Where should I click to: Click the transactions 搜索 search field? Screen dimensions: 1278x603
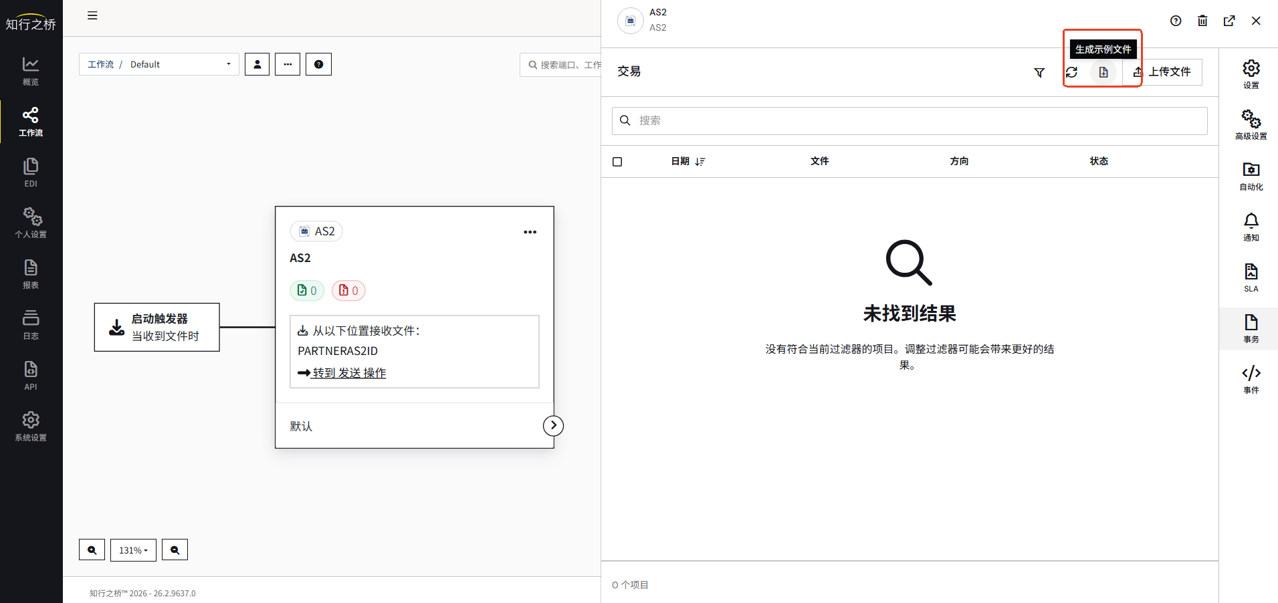coord(910,120)
